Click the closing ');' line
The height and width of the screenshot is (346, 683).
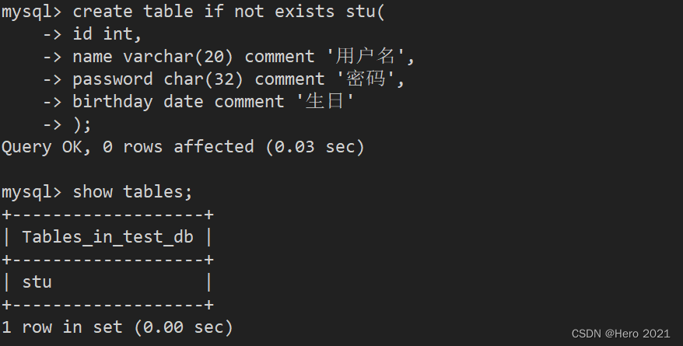click(82, 124)
